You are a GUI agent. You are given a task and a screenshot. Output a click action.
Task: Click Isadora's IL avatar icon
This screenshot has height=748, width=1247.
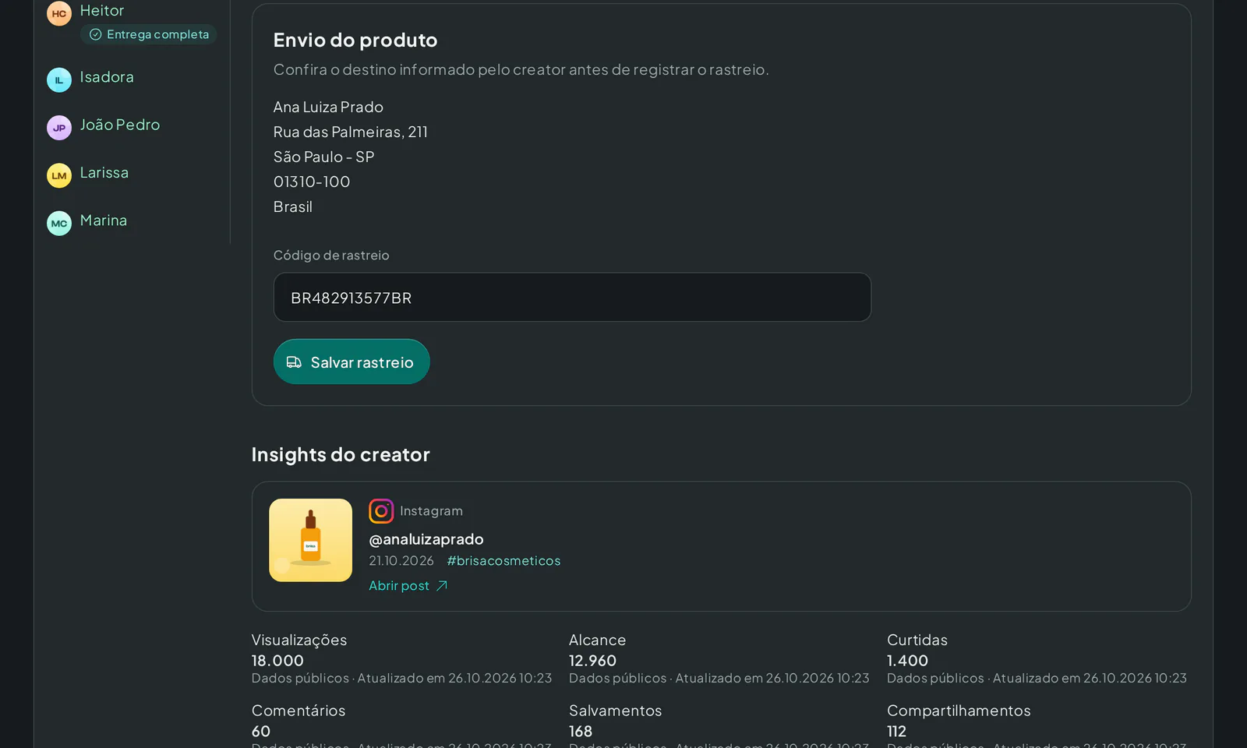59,80
